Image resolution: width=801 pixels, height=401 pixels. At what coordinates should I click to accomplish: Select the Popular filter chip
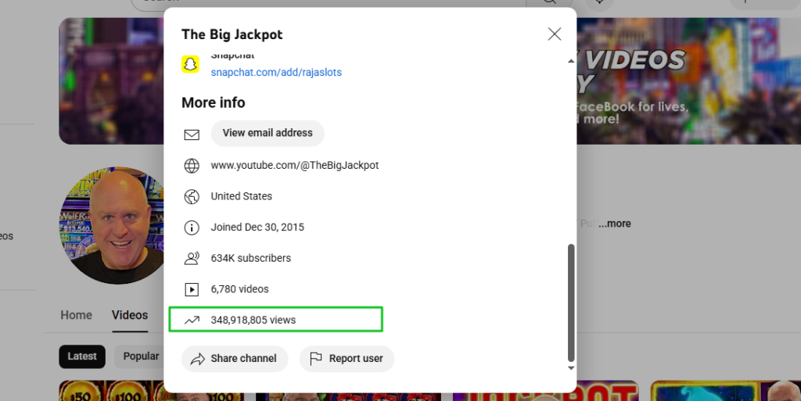(x=140, y=356)
